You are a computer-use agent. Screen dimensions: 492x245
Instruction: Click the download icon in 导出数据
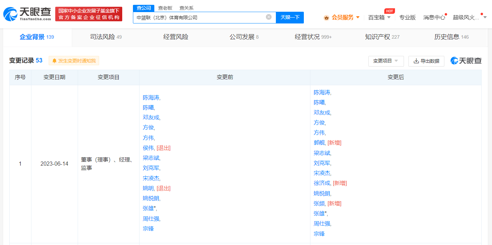416,61
